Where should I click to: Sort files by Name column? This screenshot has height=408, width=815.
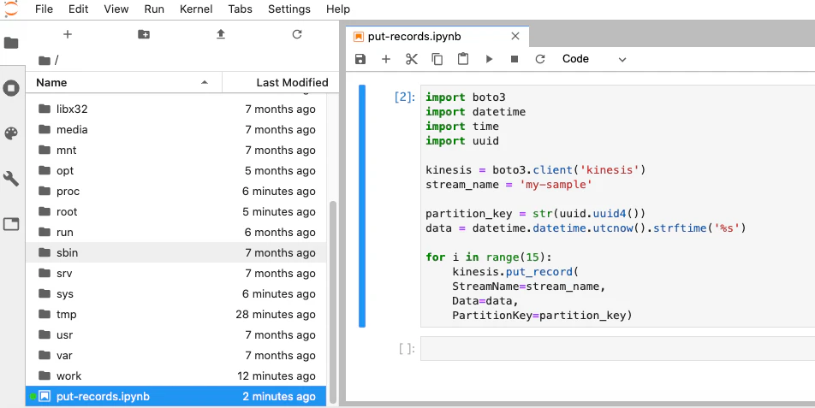pyautogui.click(x=123, y=82)
